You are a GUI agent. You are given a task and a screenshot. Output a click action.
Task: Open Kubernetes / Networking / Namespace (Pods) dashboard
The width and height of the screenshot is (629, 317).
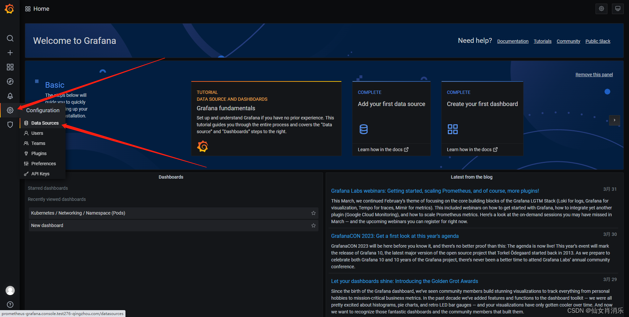[173, 213]
